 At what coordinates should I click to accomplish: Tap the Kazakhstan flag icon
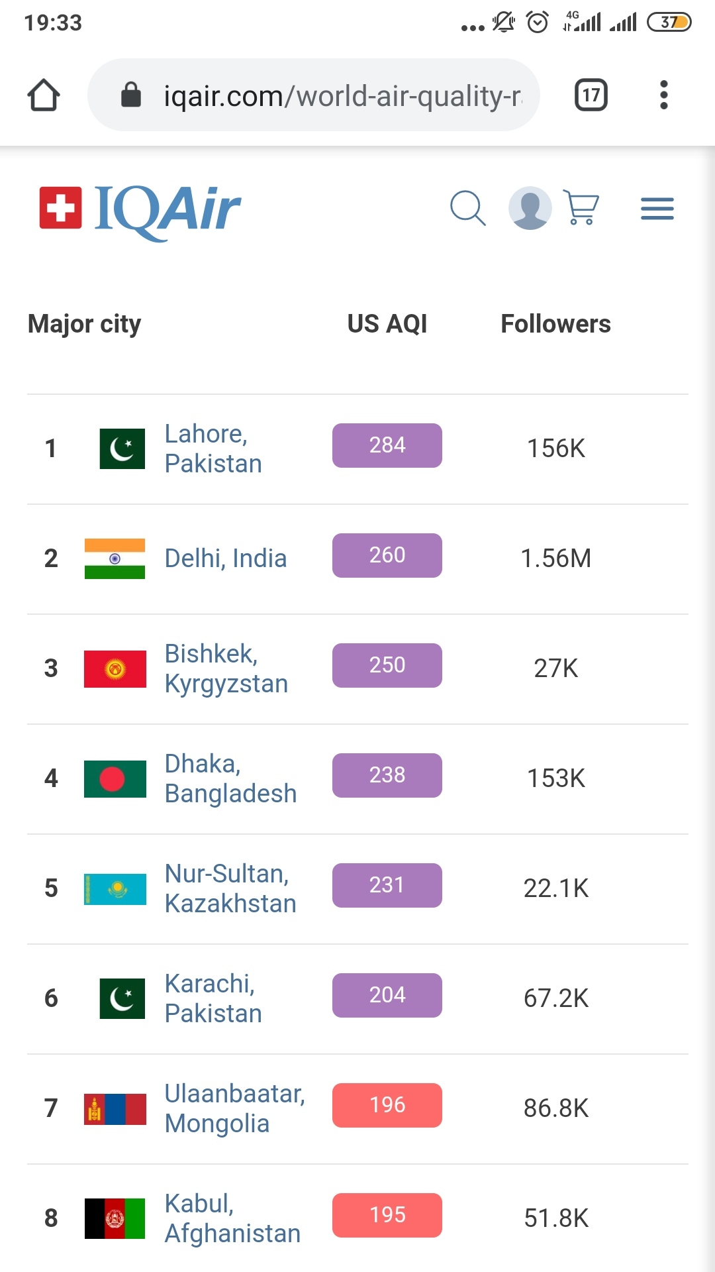click(x=115, y=888)
